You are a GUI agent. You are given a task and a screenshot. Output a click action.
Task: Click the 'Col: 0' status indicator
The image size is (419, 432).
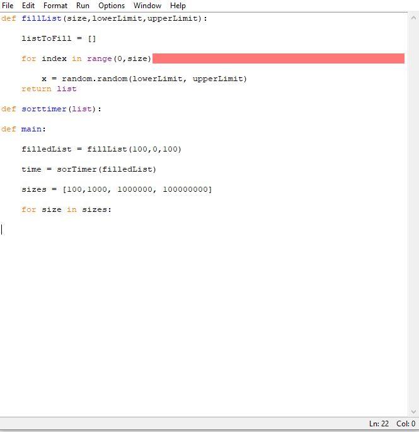(x=406, y=423)
